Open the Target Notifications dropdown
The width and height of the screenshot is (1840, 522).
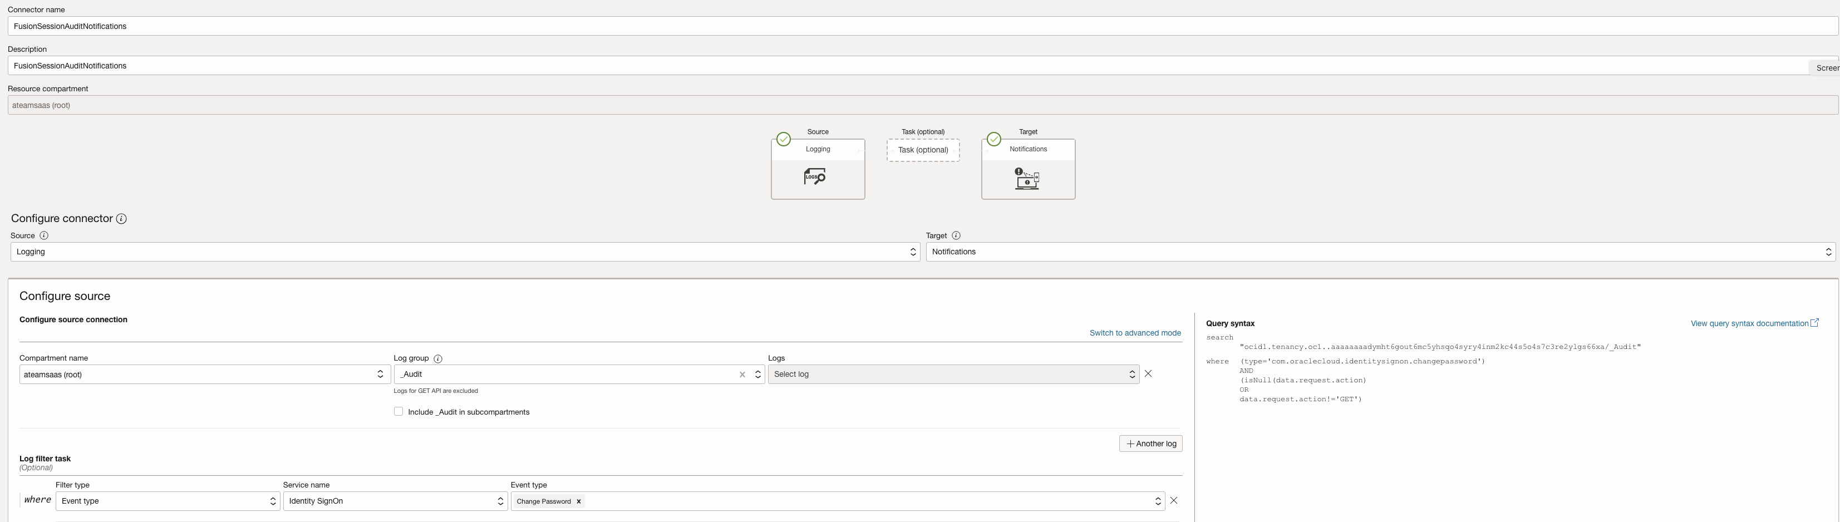(x=1380, y=252)
